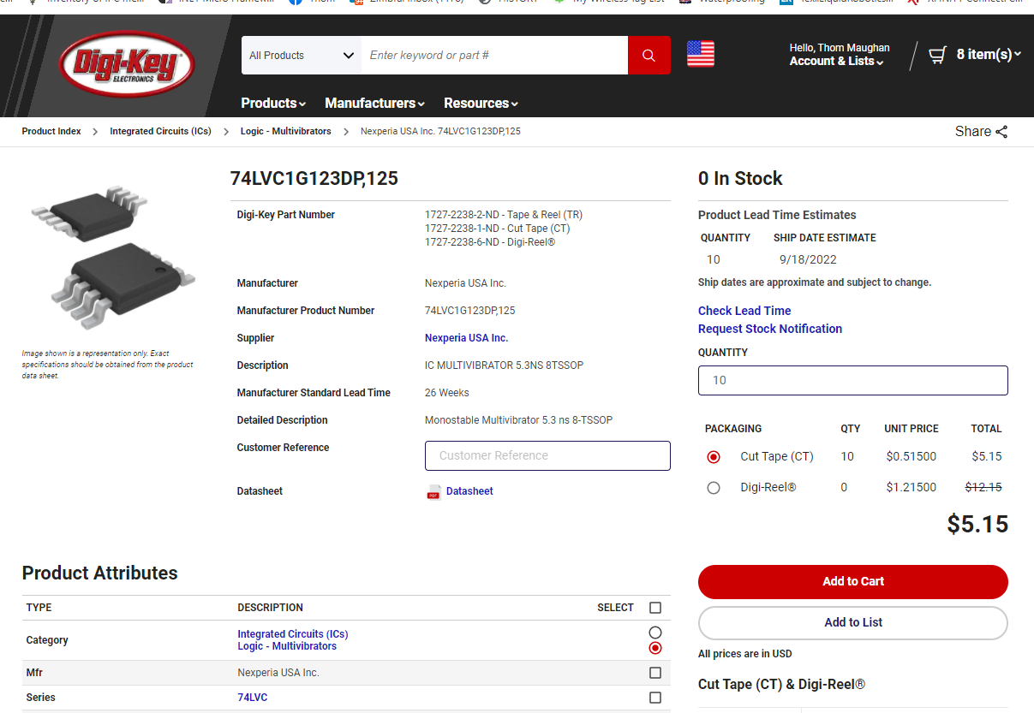Click the Monostable Multivibrator detailed description text

[518, 420]
